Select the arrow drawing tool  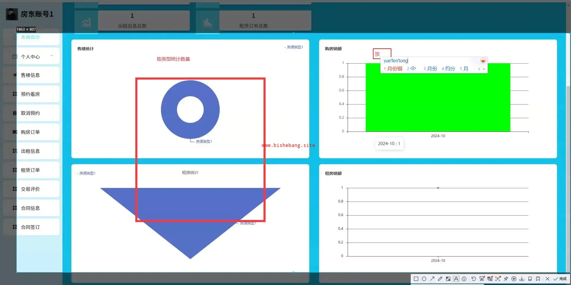432,279
